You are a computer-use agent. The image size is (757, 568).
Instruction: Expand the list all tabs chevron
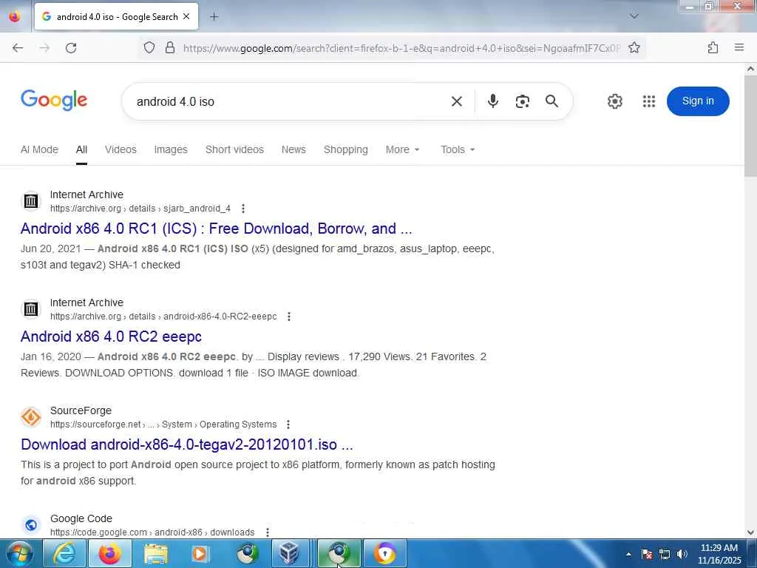634,16
